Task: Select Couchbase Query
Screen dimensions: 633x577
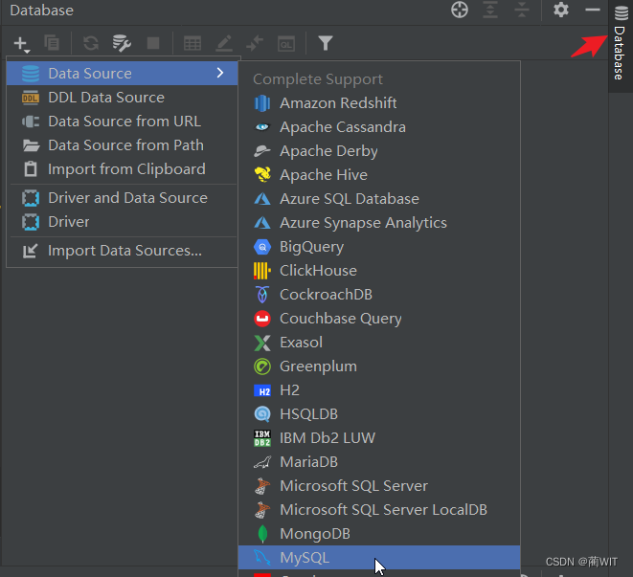Action: point(379,319)
